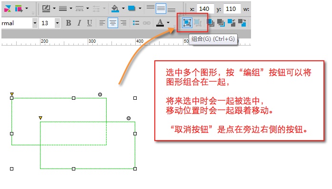Click the insert hyperlink chain icon
The width and height of the screenshot is (332, 189).
[x=147, y=23]
